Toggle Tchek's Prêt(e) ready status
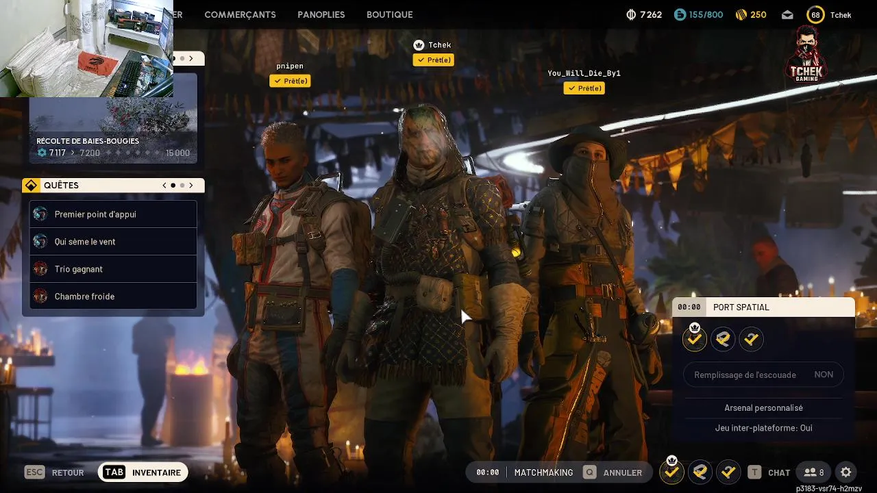877x493 pixels. tap(433, 60)
